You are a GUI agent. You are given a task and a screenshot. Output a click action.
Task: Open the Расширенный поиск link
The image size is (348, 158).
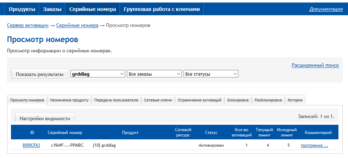[315, 65]
